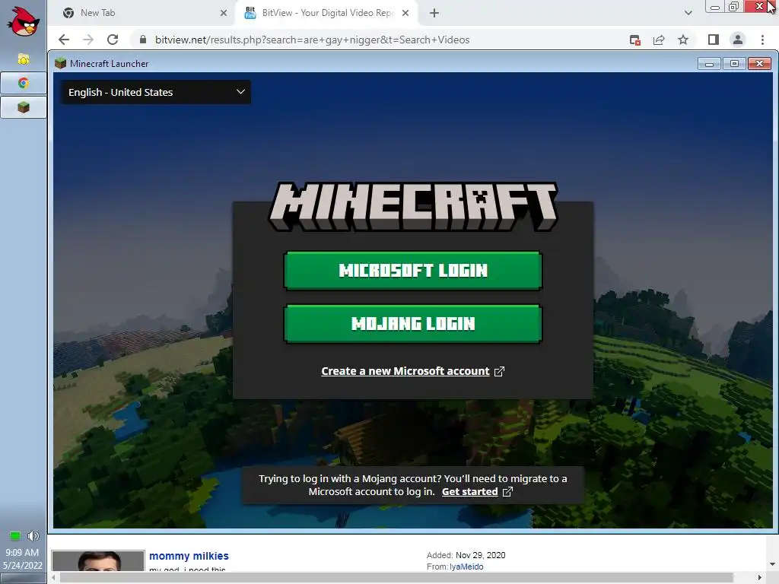This screenshot has width=779, height=584.
Task: Open the mommy milkies video link
Action: (x=189, y=556)
